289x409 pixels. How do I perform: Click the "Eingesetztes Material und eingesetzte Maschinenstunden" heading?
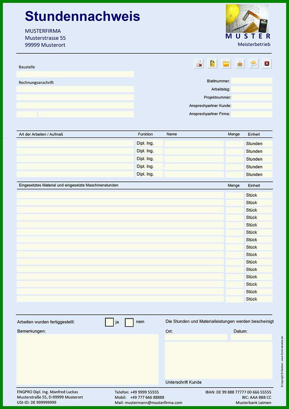pyautogui.click(x=69, y=185)
